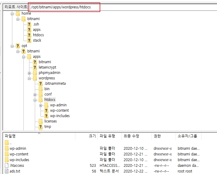
Task: Click the .htaccess file icon in list
Action: 7,165
